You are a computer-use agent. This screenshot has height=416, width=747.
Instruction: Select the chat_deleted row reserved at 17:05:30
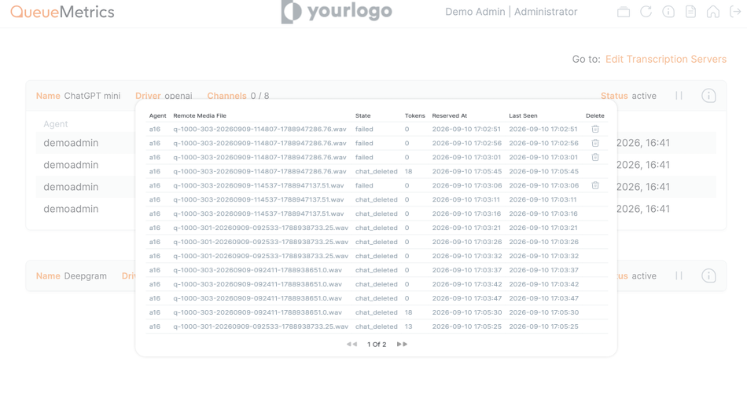tap(377, 312)
